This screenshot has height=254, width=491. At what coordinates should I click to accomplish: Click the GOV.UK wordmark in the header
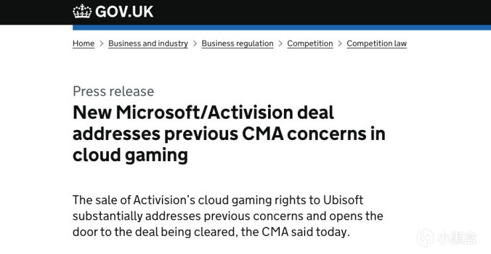pyautogui.click(x=124, y=12)
